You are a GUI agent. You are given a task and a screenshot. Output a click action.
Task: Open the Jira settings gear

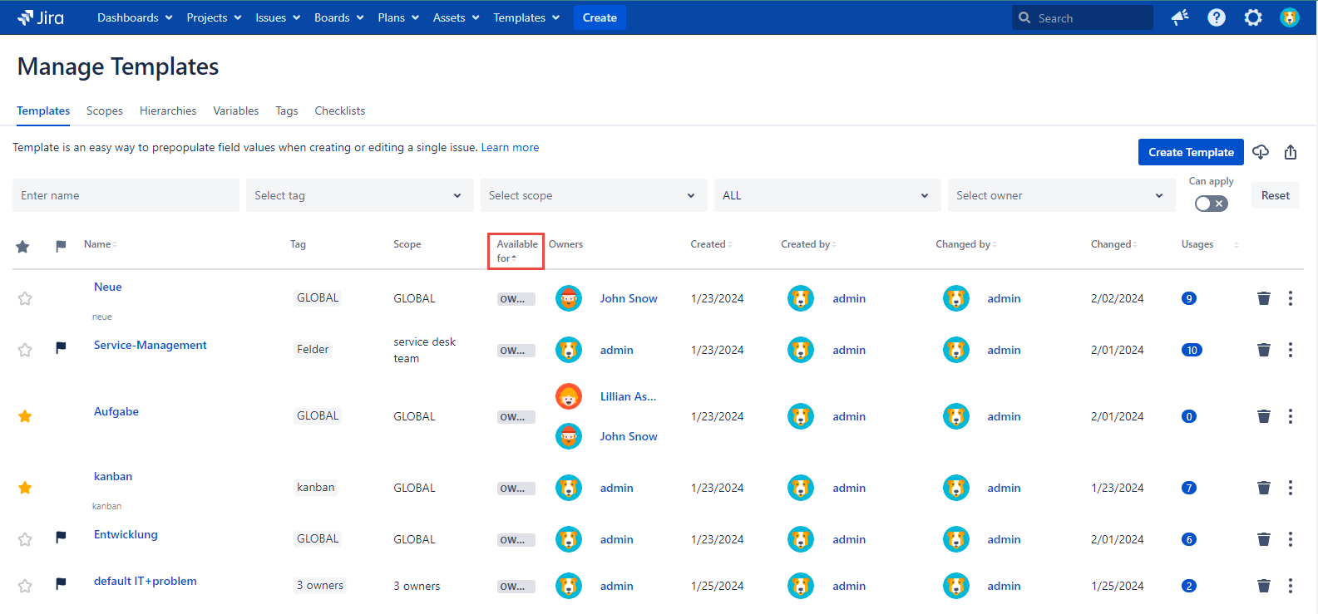(x=1252, y=17)
